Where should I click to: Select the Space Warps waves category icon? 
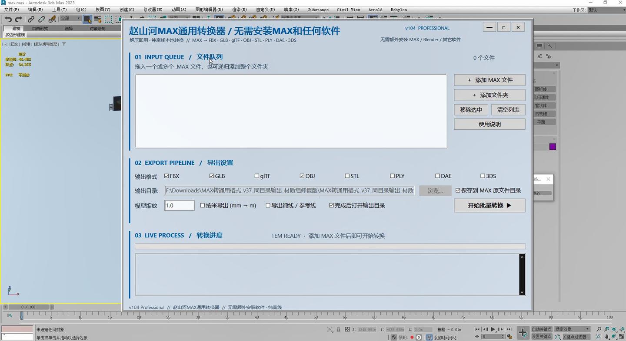(x=539, y=56)
